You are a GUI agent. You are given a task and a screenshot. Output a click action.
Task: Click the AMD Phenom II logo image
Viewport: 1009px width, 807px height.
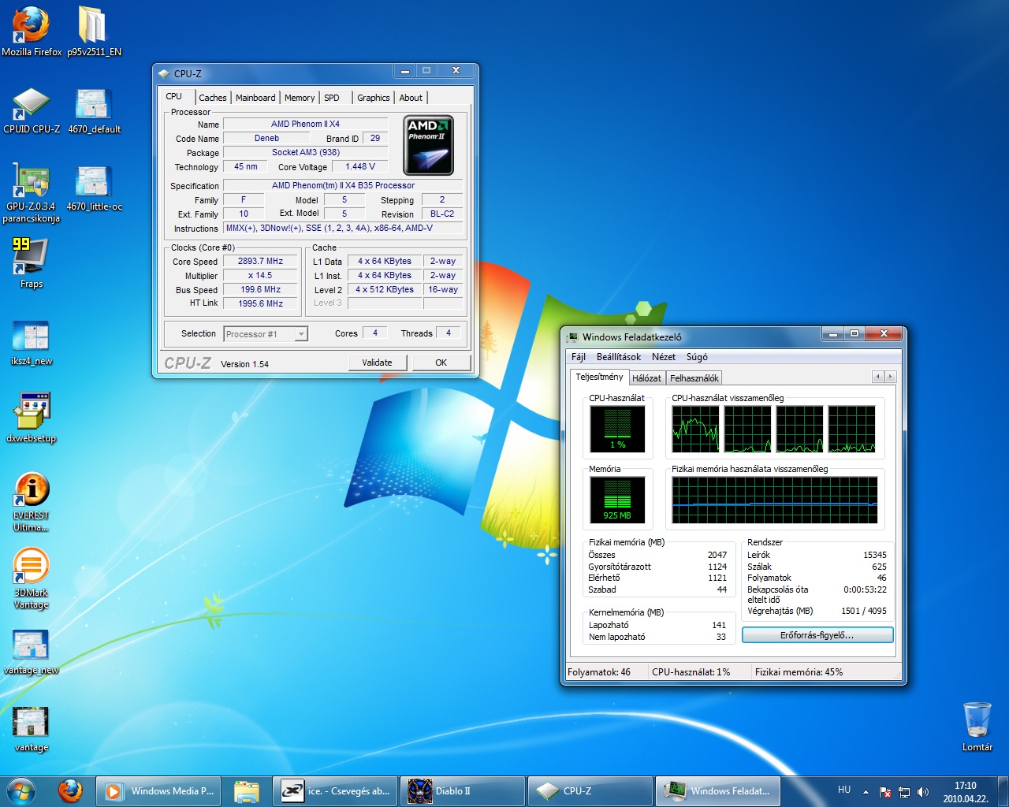pos(429,145)
